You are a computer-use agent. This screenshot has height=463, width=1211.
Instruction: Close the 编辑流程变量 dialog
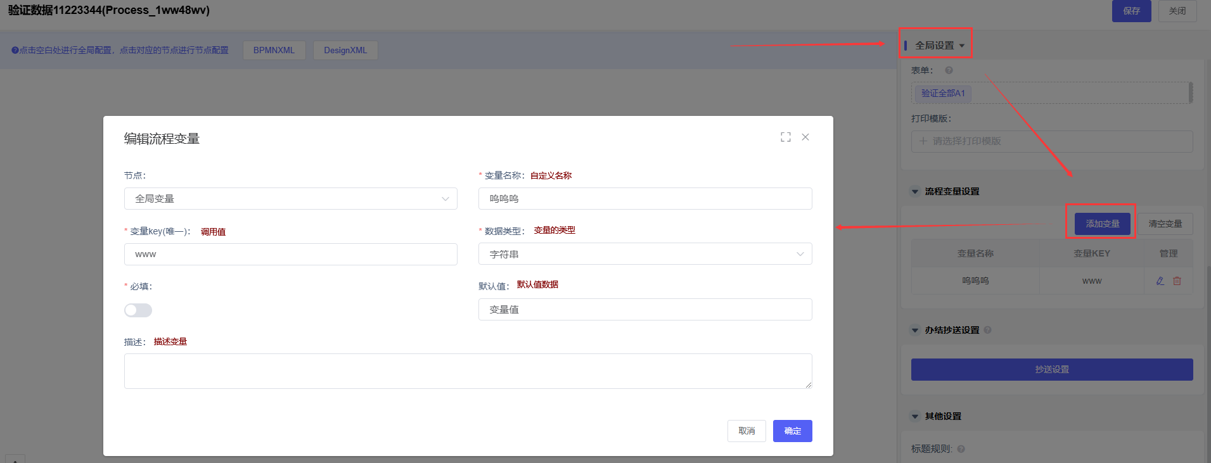pyautogui.click(x=805, y=137)
